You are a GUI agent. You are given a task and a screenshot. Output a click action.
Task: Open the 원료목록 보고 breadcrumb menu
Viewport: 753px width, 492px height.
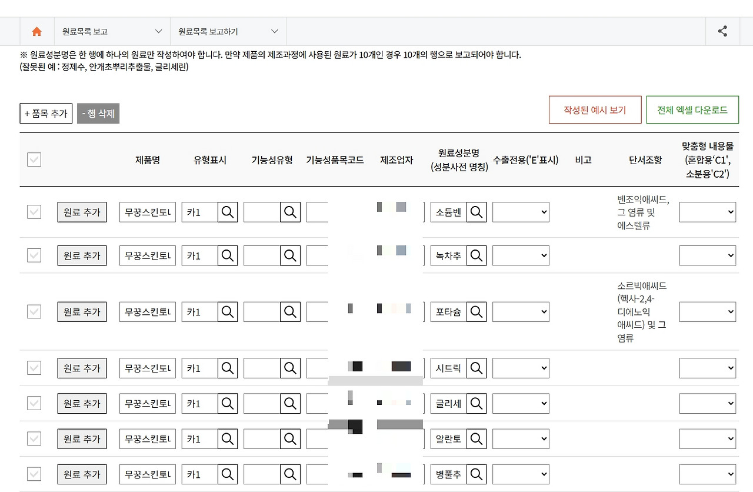[112, 31]
